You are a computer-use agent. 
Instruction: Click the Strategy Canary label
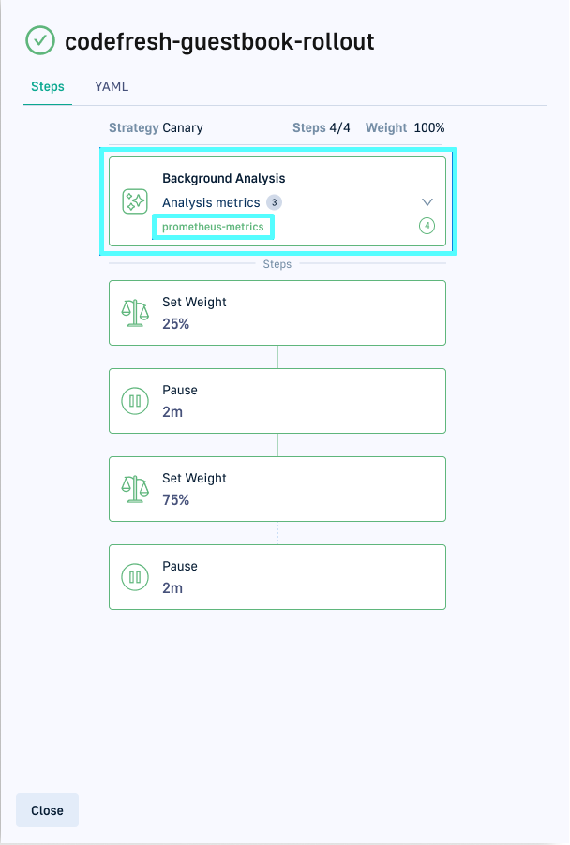tap(156, 128)
